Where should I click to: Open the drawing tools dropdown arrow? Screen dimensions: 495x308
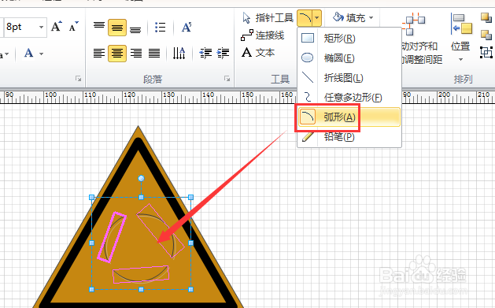pos(317,18)
